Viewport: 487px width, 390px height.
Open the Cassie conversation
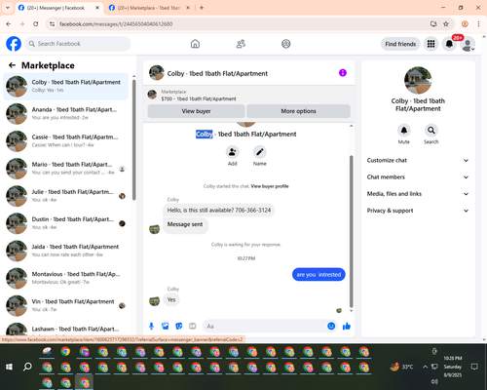tap(65, 141)
